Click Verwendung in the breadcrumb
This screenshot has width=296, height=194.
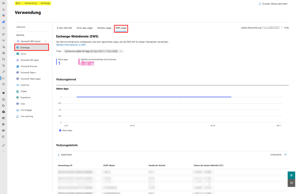tap(30, 3)
